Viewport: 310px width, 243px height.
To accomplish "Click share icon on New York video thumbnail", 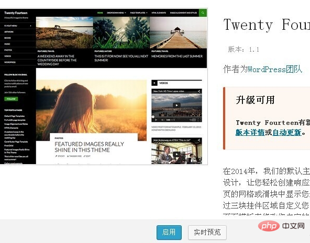I will click(x=199, y=91).
